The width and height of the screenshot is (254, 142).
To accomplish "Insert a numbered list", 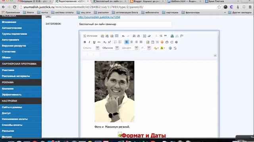I will [115, 42].
